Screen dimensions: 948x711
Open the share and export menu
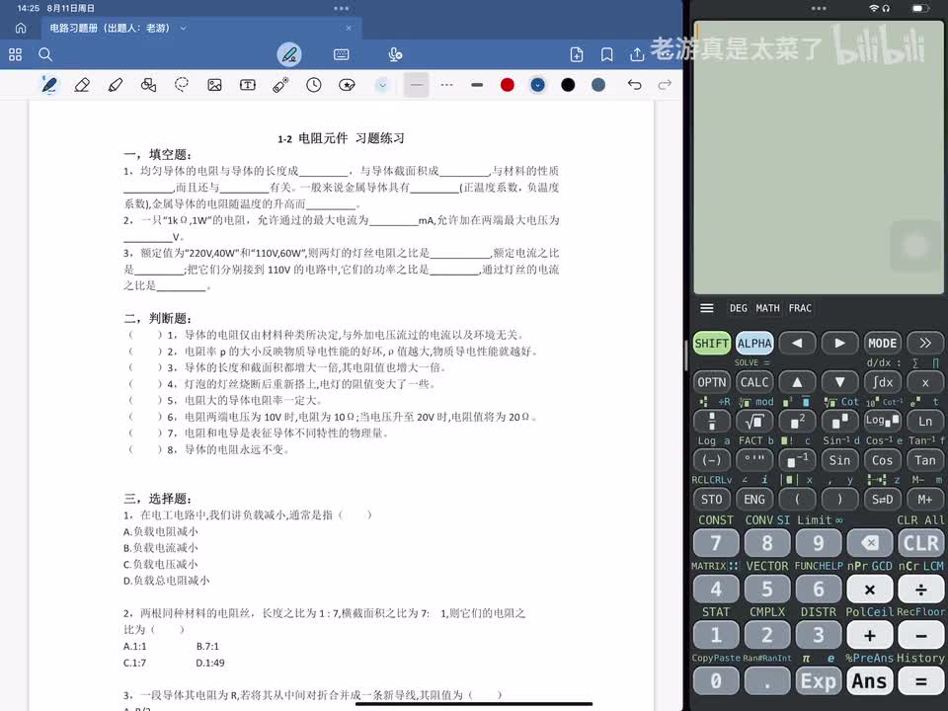coord(637,55)
